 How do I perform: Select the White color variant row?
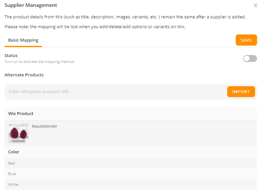click(131, 185)
